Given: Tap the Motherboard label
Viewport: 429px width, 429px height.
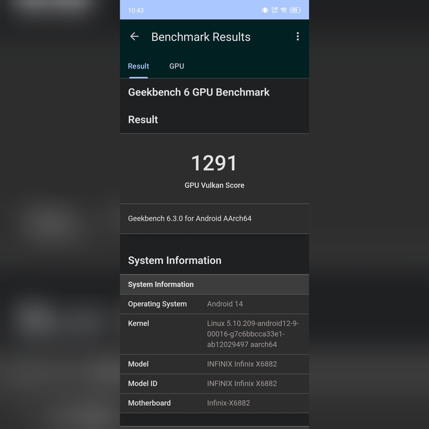Looking at the screenshot, I should (x=149, y=403).
